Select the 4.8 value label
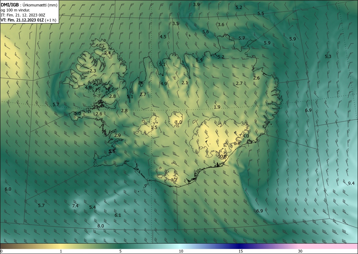Screen dimensions: 358x254 pyautogui.click(x=88, y=87)
